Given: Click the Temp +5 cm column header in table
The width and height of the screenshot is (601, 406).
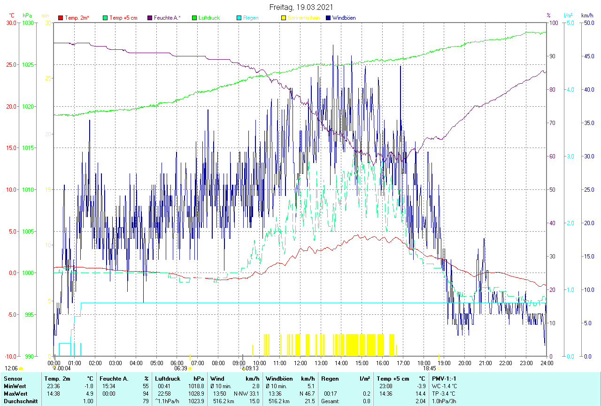Looking at the screenshot, I should pyautogui.click(x=393, y=379).
